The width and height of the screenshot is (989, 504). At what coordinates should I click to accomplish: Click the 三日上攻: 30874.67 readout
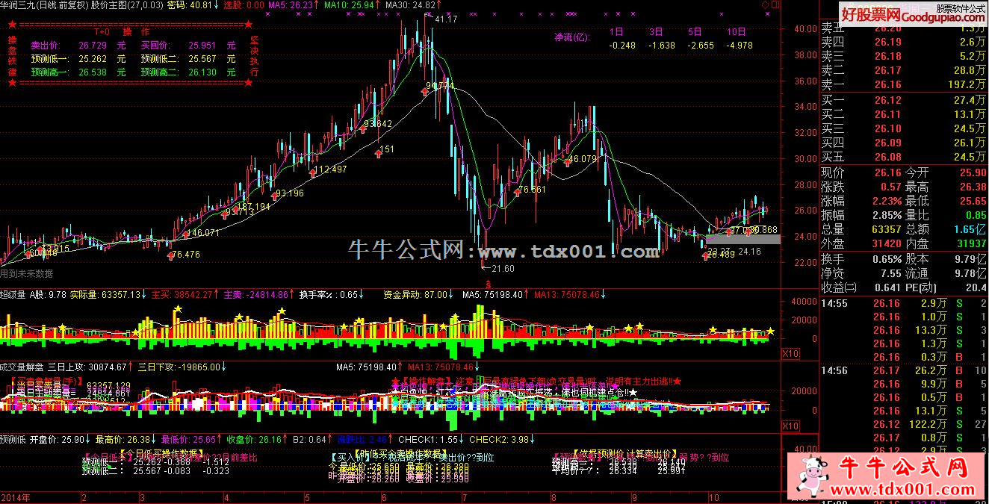[89, 367]
